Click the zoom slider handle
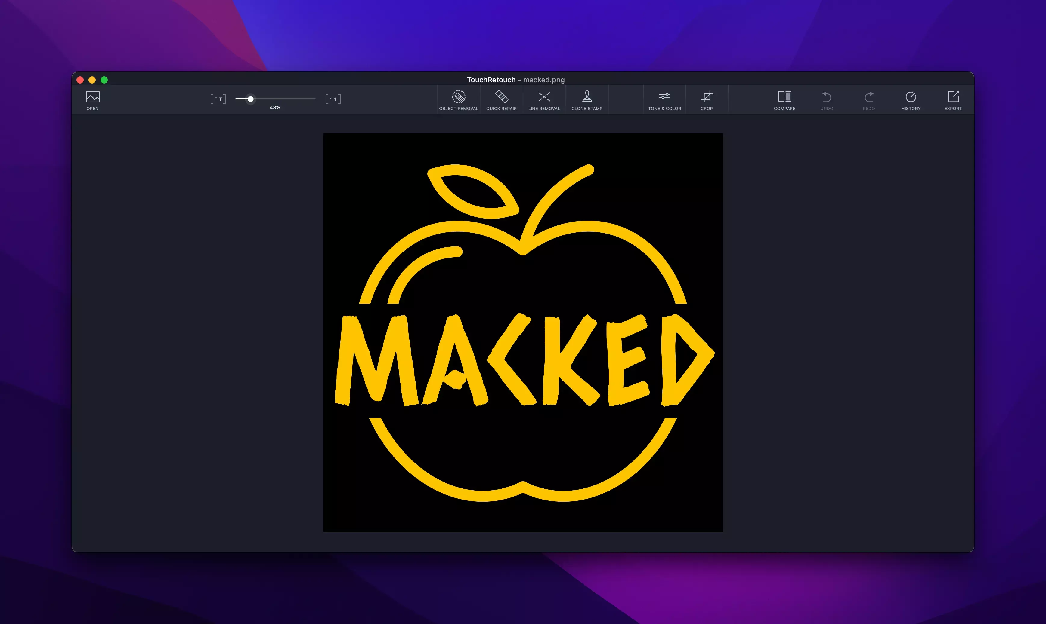The image size is (1046, 624). [250, 99]
